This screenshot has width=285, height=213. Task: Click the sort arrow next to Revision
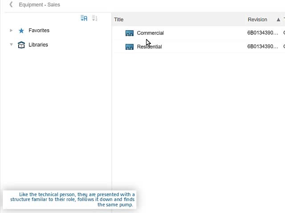point(278,20)
